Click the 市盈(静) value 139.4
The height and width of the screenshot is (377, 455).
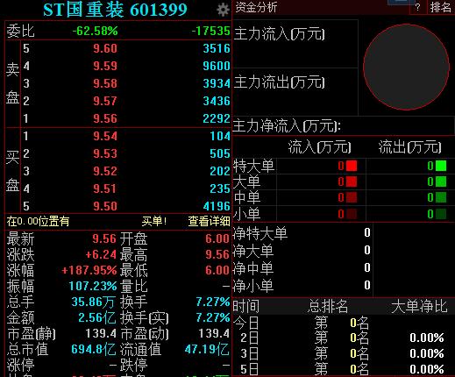click(101, 333)
